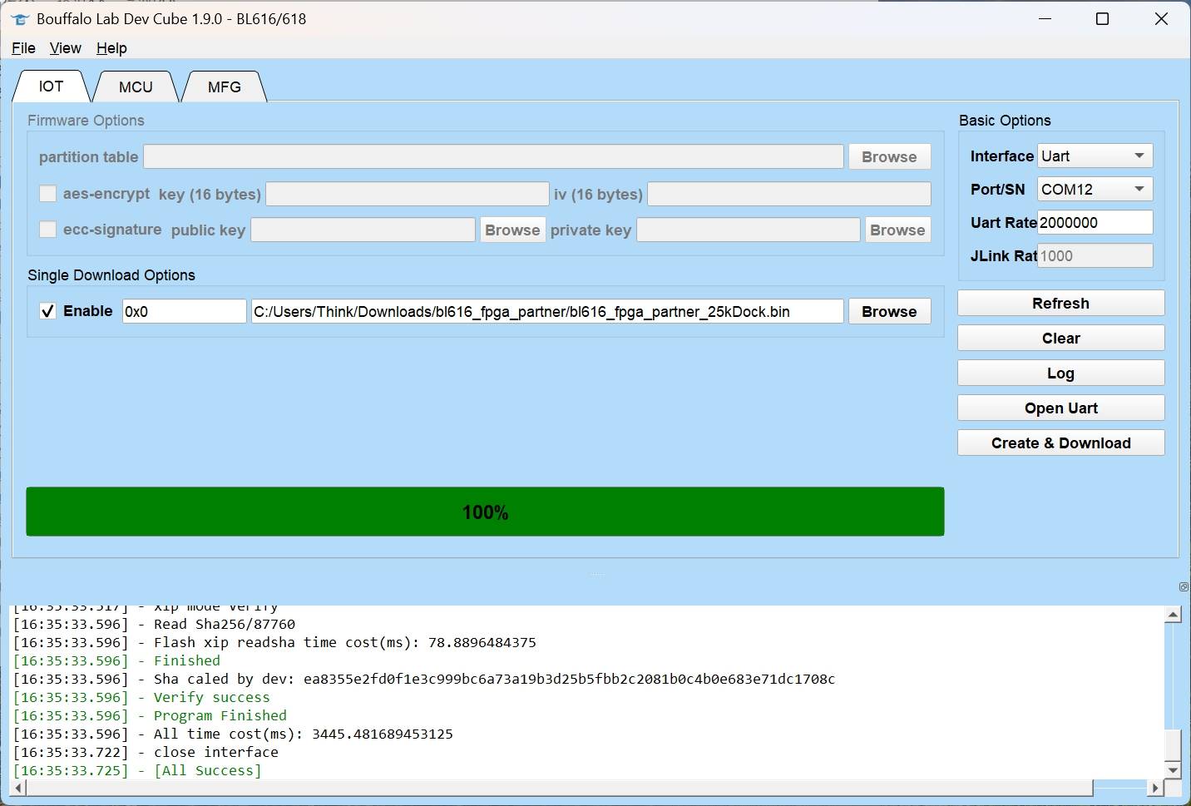Click the iv (16 bytes) input field
Image resolution: width=1191 pixels, height=806 pixels.
789,194
